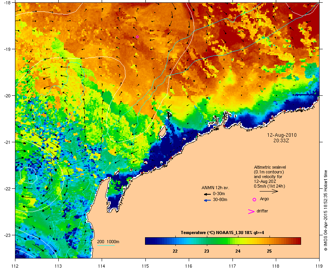Click the colorbar tick value 23
This screenshot has width=331, height=268.
coord(206,251)
